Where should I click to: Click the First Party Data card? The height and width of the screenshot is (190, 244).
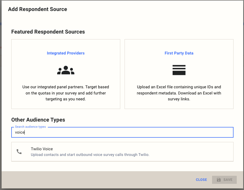point(179,74)
